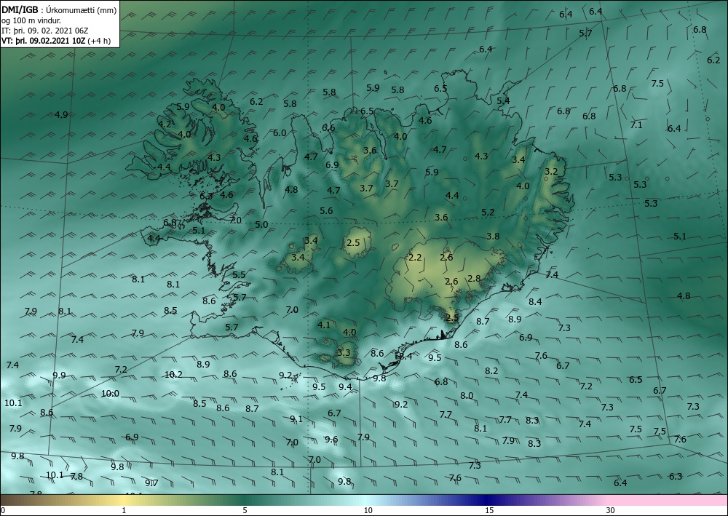728x516 pixels.
Task: Click the map value '8.2'
Action: click(491, 370)
